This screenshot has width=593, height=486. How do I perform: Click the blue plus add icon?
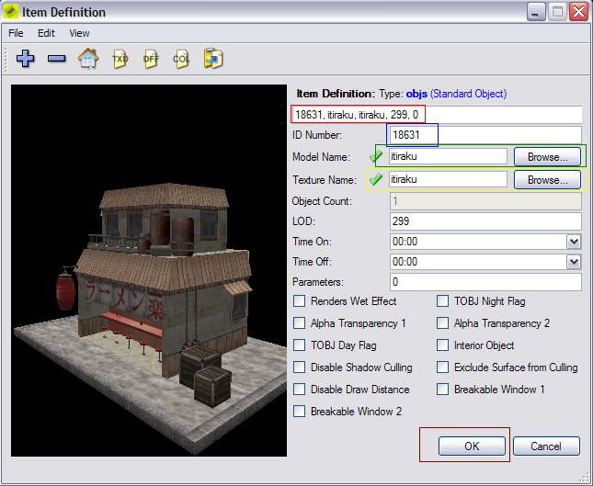(x=26, y=59)
